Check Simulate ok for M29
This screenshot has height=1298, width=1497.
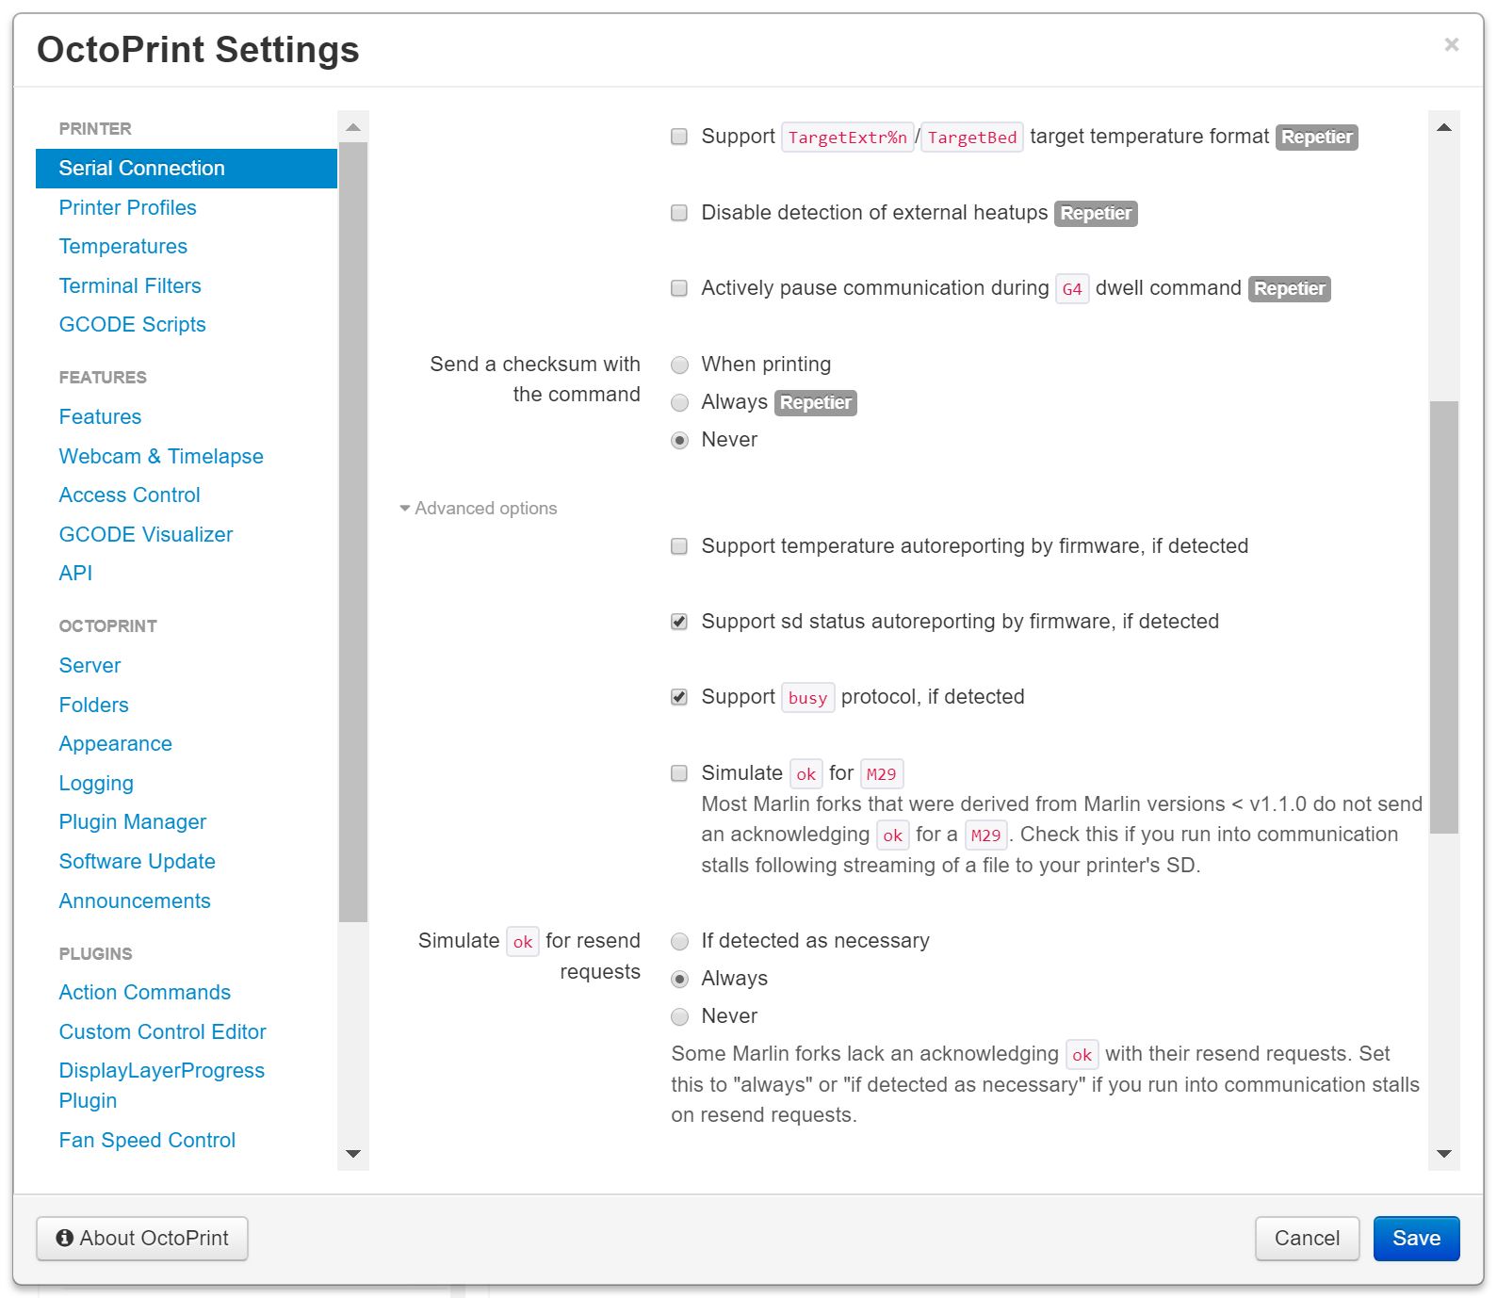(x=679, y=773)
